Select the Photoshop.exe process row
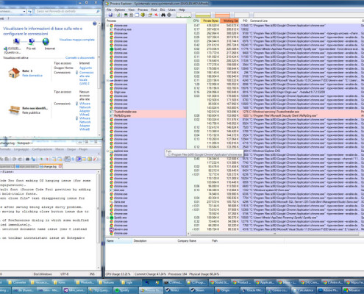This screenshot has width=364, height=294. 146,29
